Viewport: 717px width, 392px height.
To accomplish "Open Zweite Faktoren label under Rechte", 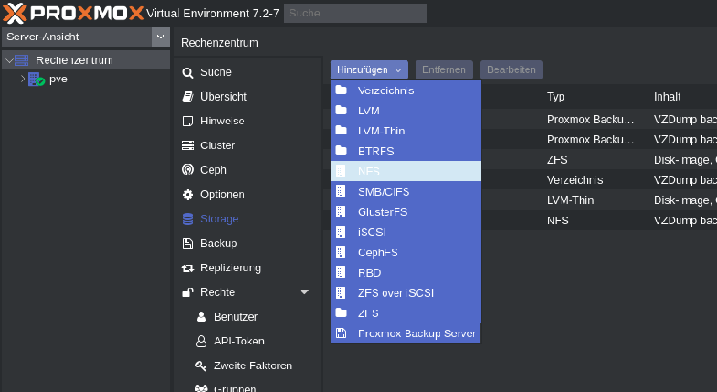I will 253,366.
